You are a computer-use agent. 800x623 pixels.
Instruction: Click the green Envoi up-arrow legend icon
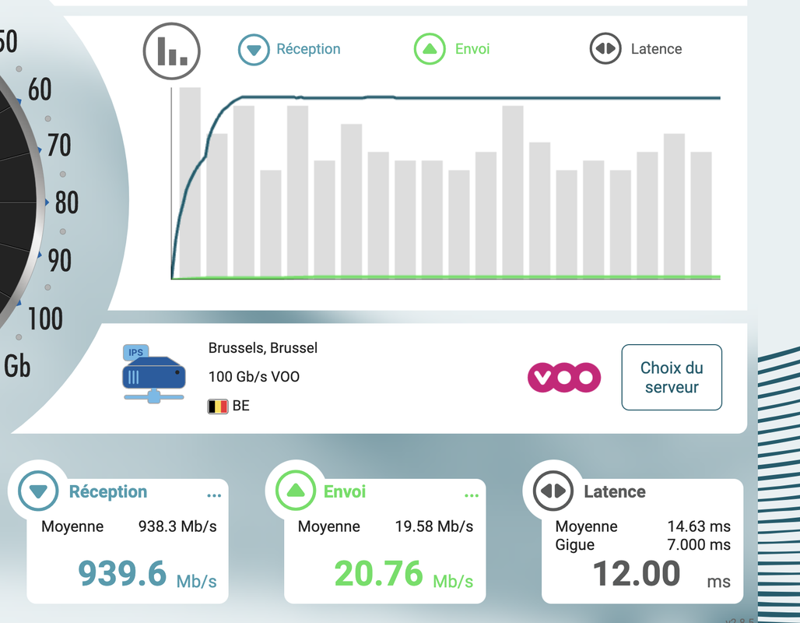pos(430,49)
